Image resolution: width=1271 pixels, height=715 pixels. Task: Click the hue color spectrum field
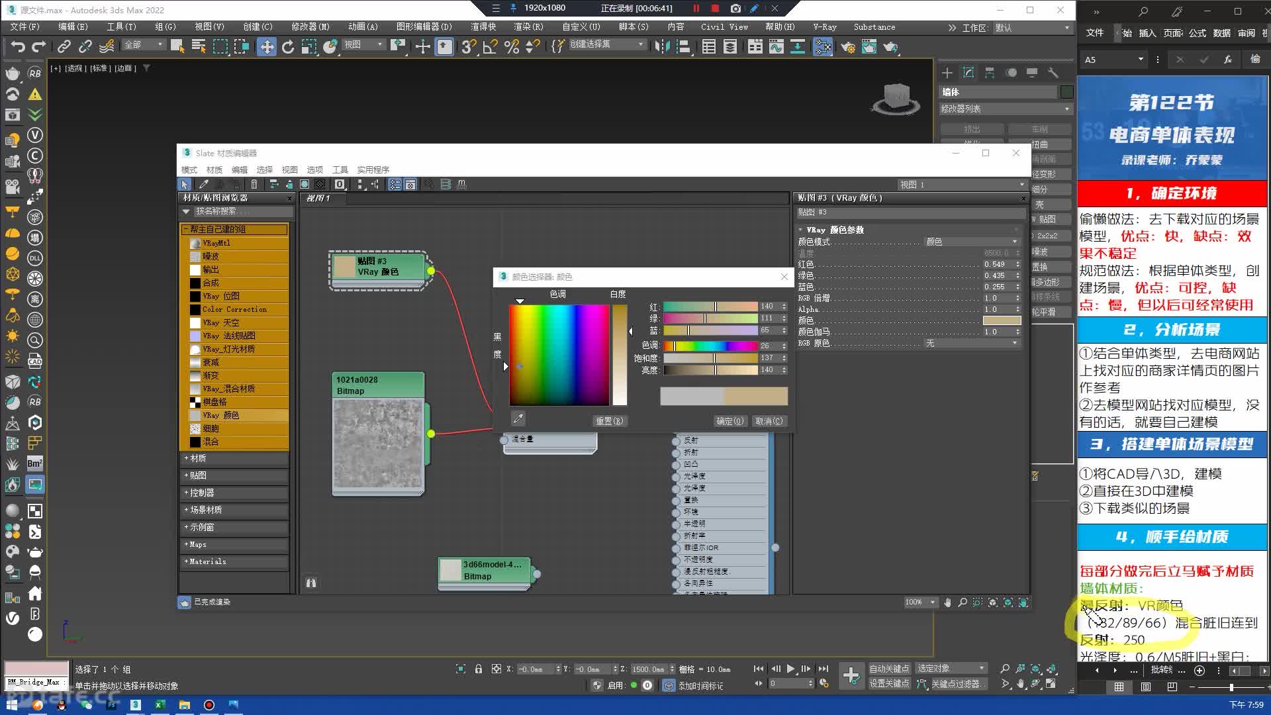click(x=559, y=355)
